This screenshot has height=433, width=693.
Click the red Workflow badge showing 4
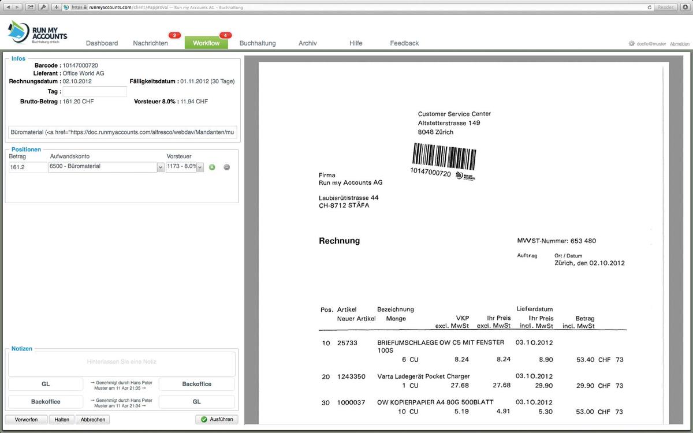click(225, 36)
